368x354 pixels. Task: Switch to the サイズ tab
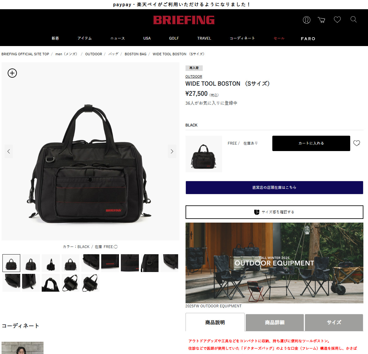334,322
